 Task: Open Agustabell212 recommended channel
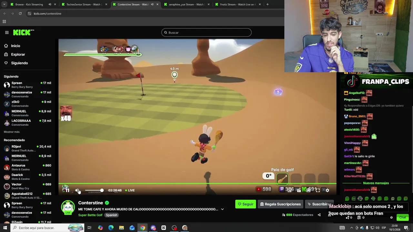click(x=27, y=196)
